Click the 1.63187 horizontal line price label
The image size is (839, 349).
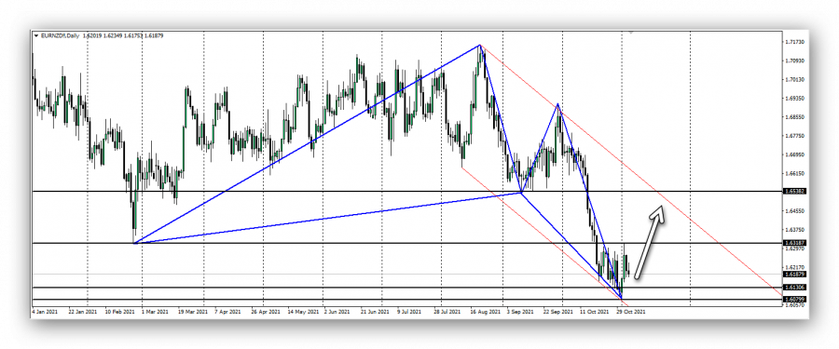pyautogui.click(x=795, y=243)
